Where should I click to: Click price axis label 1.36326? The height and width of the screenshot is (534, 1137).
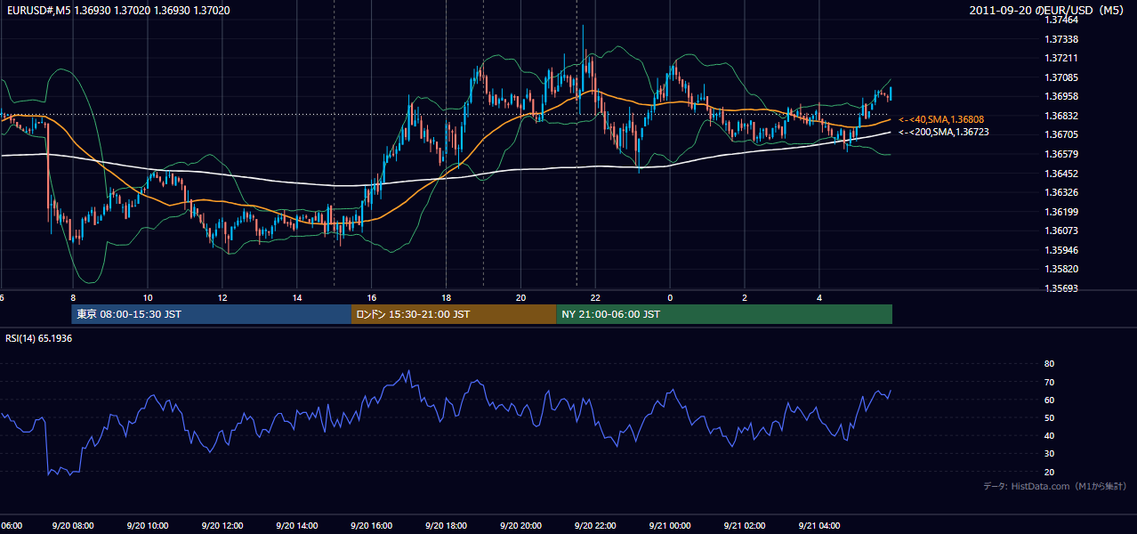[1062, 192]
